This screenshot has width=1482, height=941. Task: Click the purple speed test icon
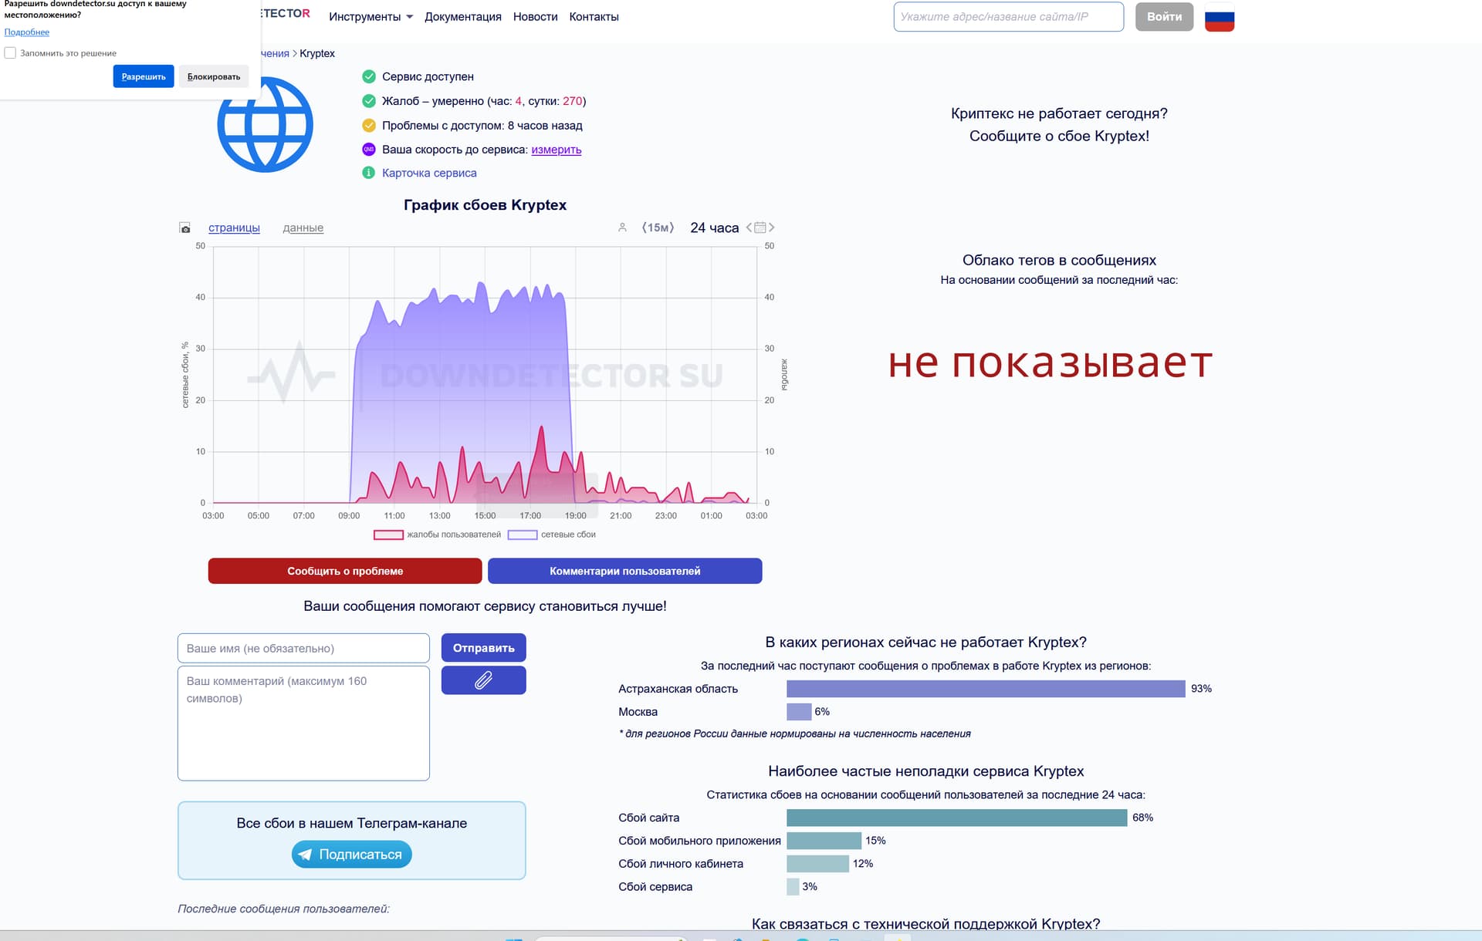(x=369, y=150)
